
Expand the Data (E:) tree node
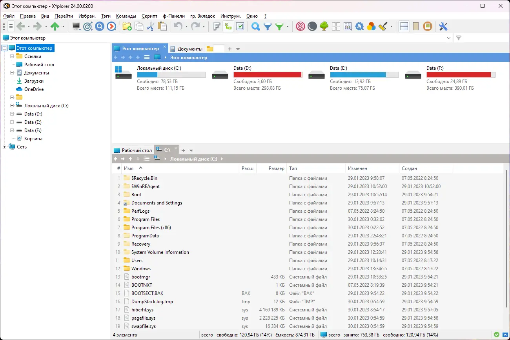tap(12, 122)
